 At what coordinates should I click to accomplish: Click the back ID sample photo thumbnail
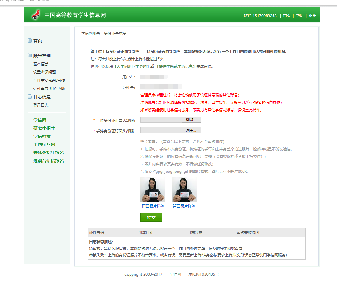(184, 190)
